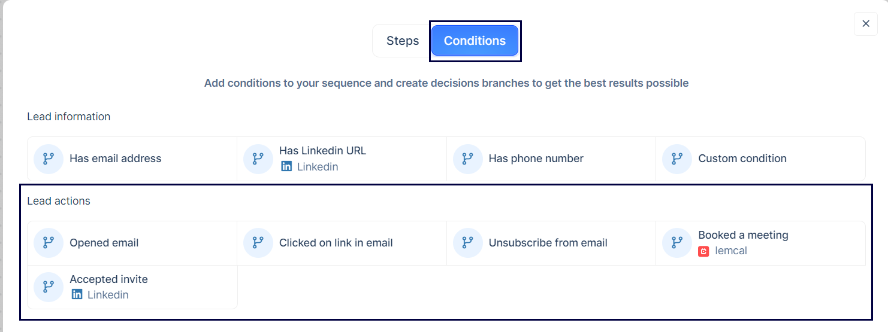Viewport: 888px width, 332px height.
Task: Switch to the Steps tab
Action: tap(403, 41)
